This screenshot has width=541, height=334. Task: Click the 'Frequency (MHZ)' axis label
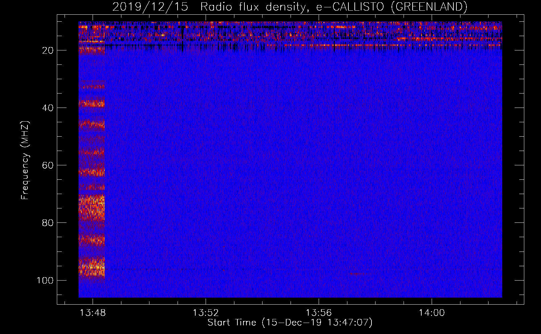coord(25,160)
